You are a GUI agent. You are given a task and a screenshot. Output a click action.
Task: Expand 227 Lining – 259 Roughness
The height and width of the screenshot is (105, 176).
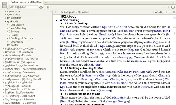4,52
